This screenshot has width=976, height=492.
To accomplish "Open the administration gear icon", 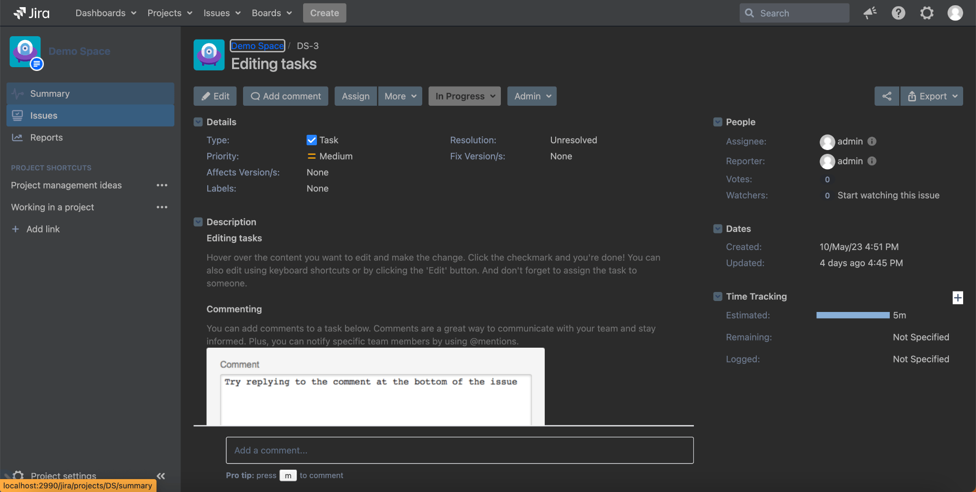I will [926, 13].
